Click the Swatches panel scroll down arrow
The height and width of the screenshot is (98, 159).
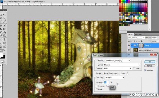click(x=150, y=29)
